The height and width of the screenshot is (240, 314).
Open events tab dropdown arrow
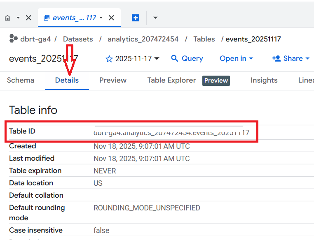101,18
